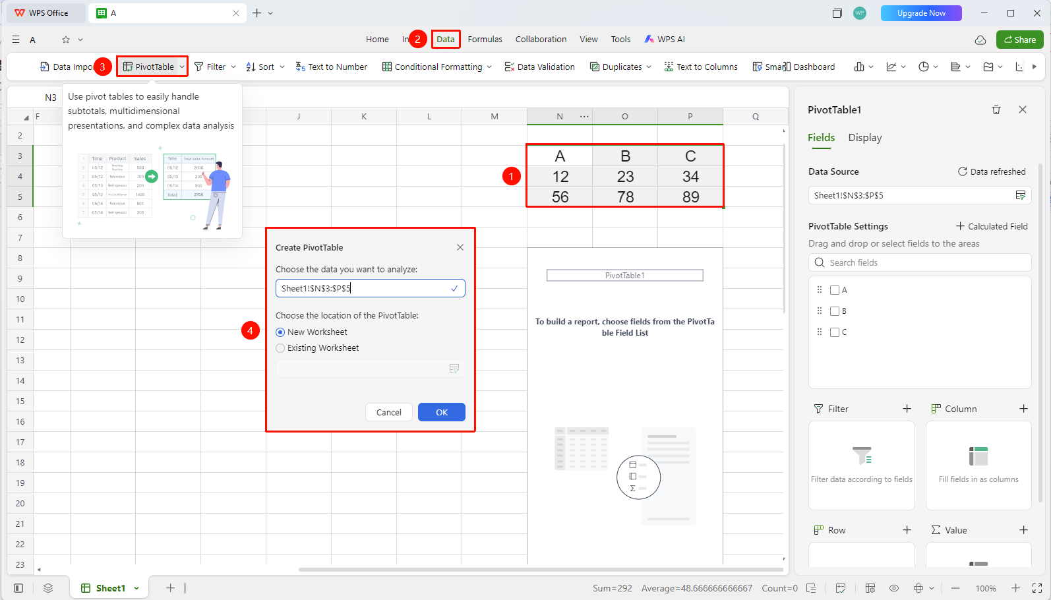This screenshot has width=1051, height=600.
Task: Open the Smart Dashboard tool
Action: [794, 67]
